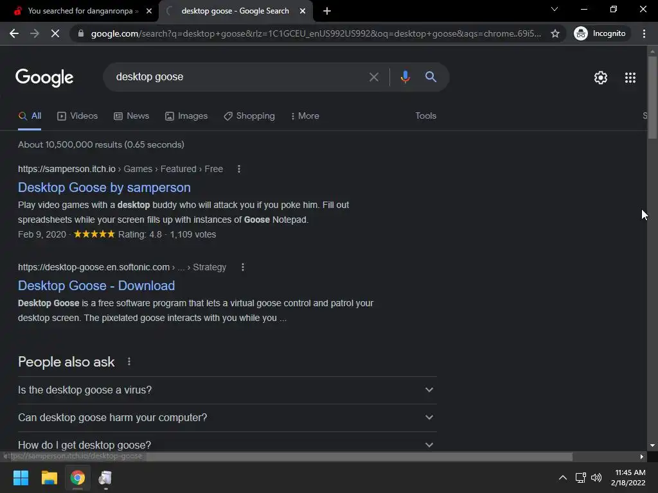
Task: Expand 'Is the desktop goose a virus?'
Action: click(x=227, y=390)
